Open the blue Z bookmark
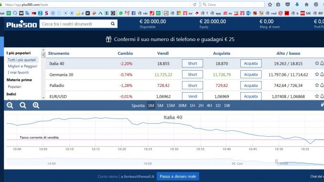This screenshot has height=182, width=324. pos(40,13)
